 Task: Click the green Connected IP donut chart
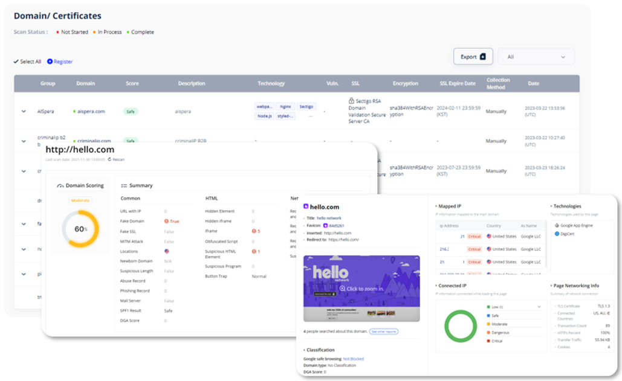(x=461, y=326)
